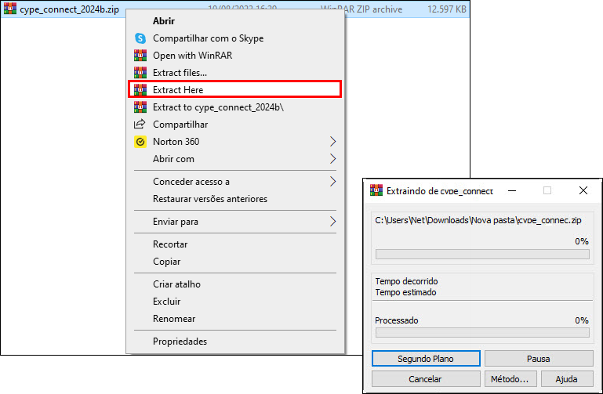
Task: Choose Abrir from the context menu
Action: [164, 21]
